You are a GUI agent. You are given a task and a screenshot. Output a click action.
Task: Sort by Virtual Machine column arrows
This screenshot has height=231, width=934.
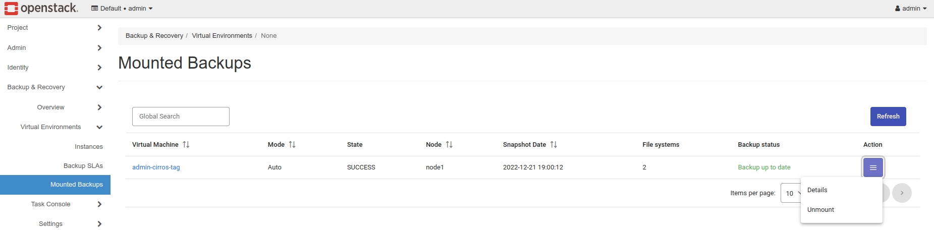186,145
